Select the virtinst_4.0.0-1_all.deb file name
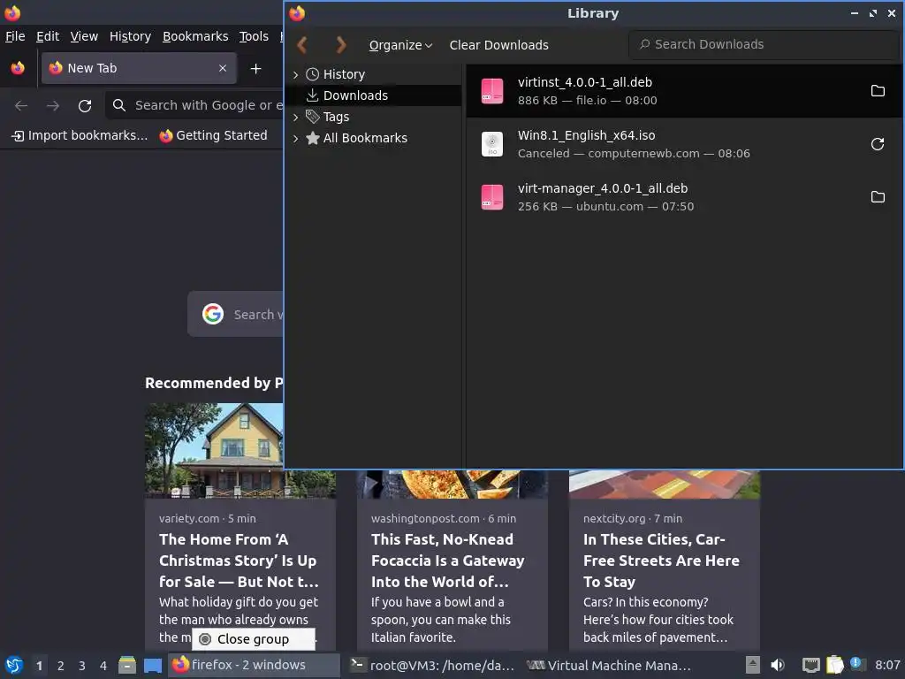905x679 pixels. tap(585, 82)
